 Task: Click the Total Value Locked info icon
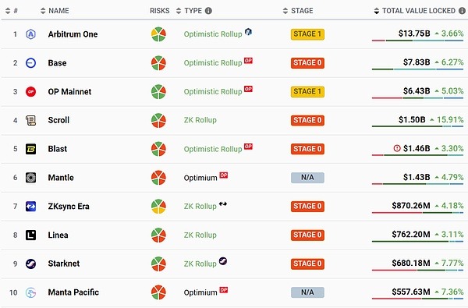click(x=462, y=11)
